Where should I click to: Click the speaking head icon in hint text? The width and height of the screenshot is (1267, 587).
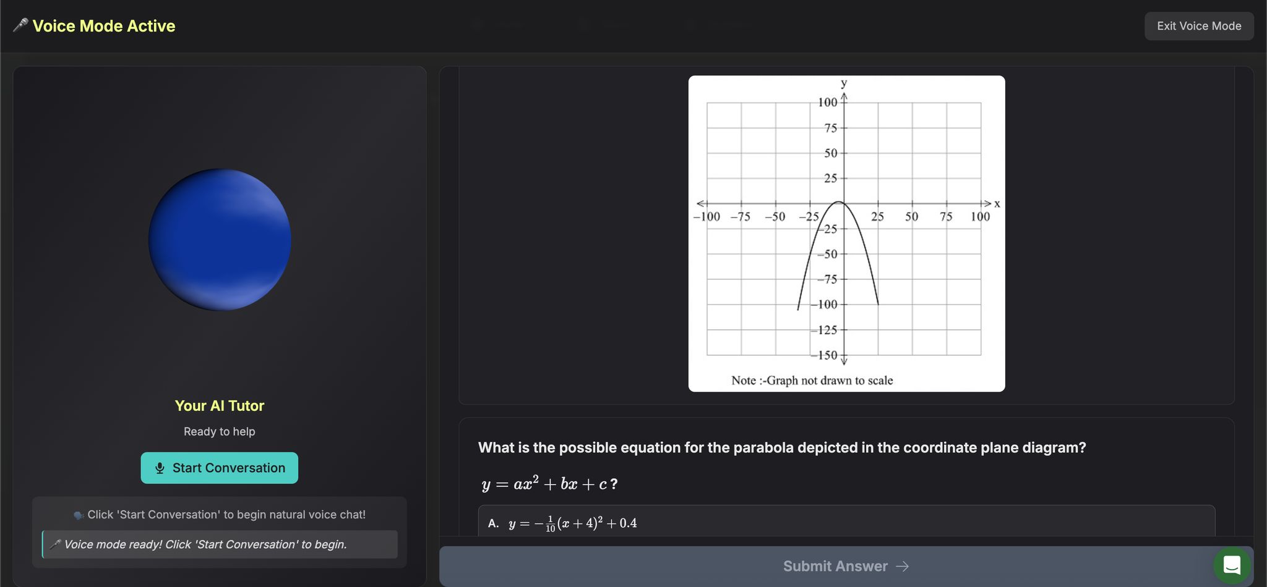(79, 515)
